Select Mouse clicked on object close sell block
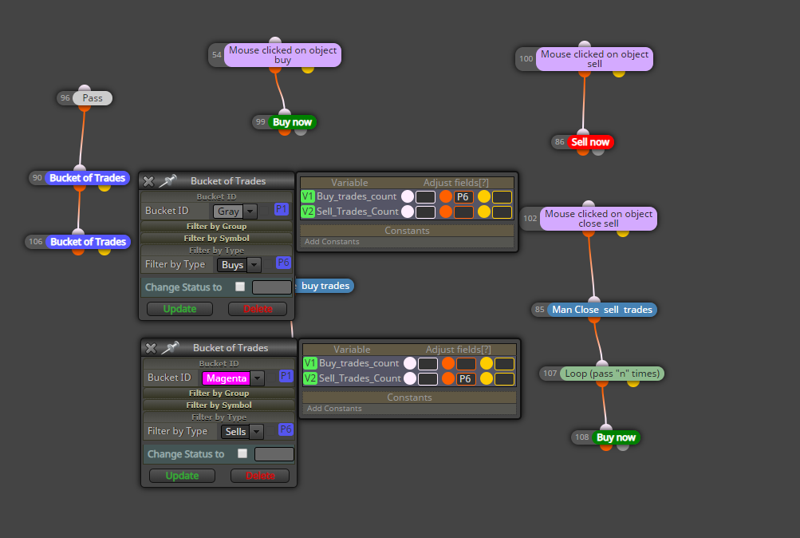 (x=598, y=219)
